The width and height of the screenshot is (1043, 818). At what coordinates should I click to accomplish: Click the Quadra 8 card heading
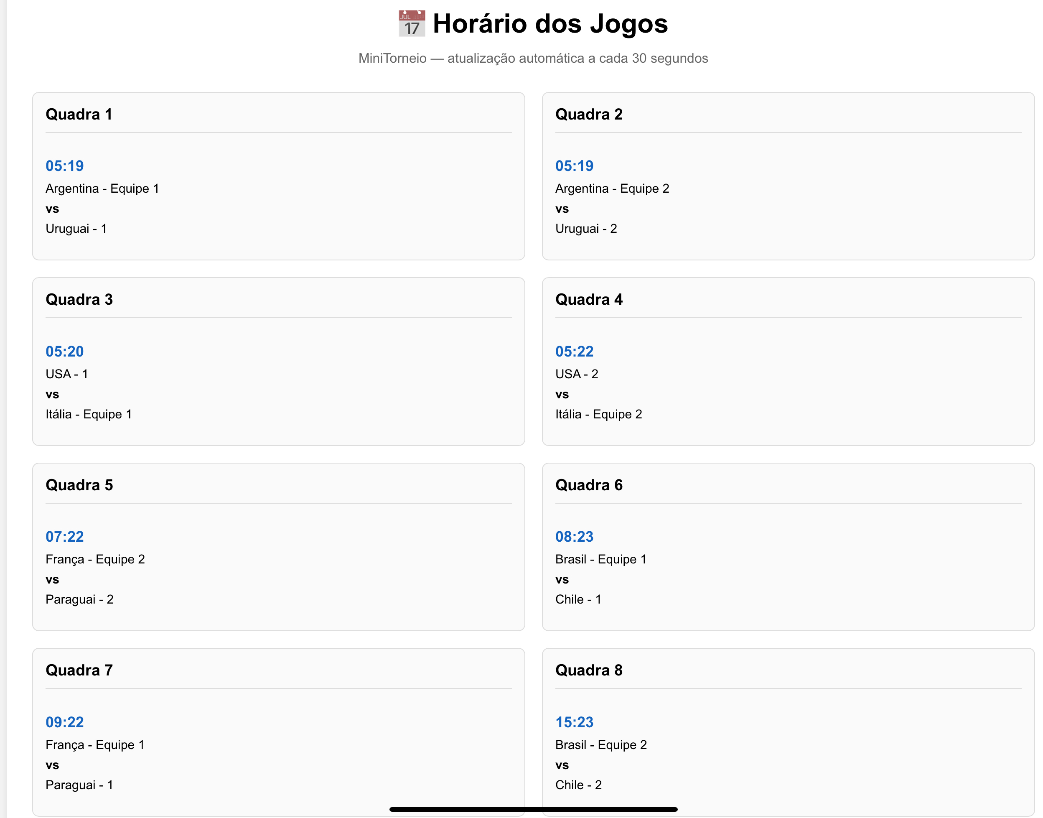pyautogui.click(x=589, y=670)
